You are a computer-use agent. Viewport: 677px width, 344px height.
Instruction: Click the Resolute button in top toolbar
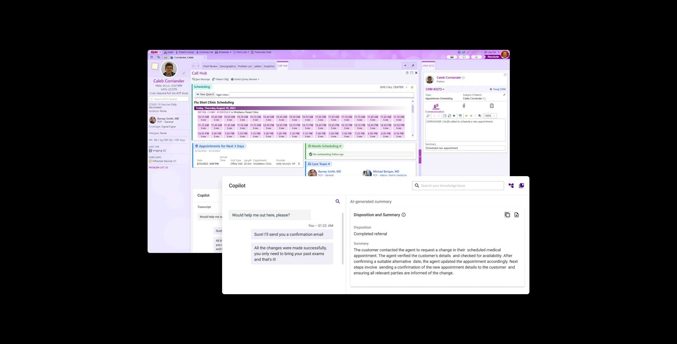click(x=492, y=57)
